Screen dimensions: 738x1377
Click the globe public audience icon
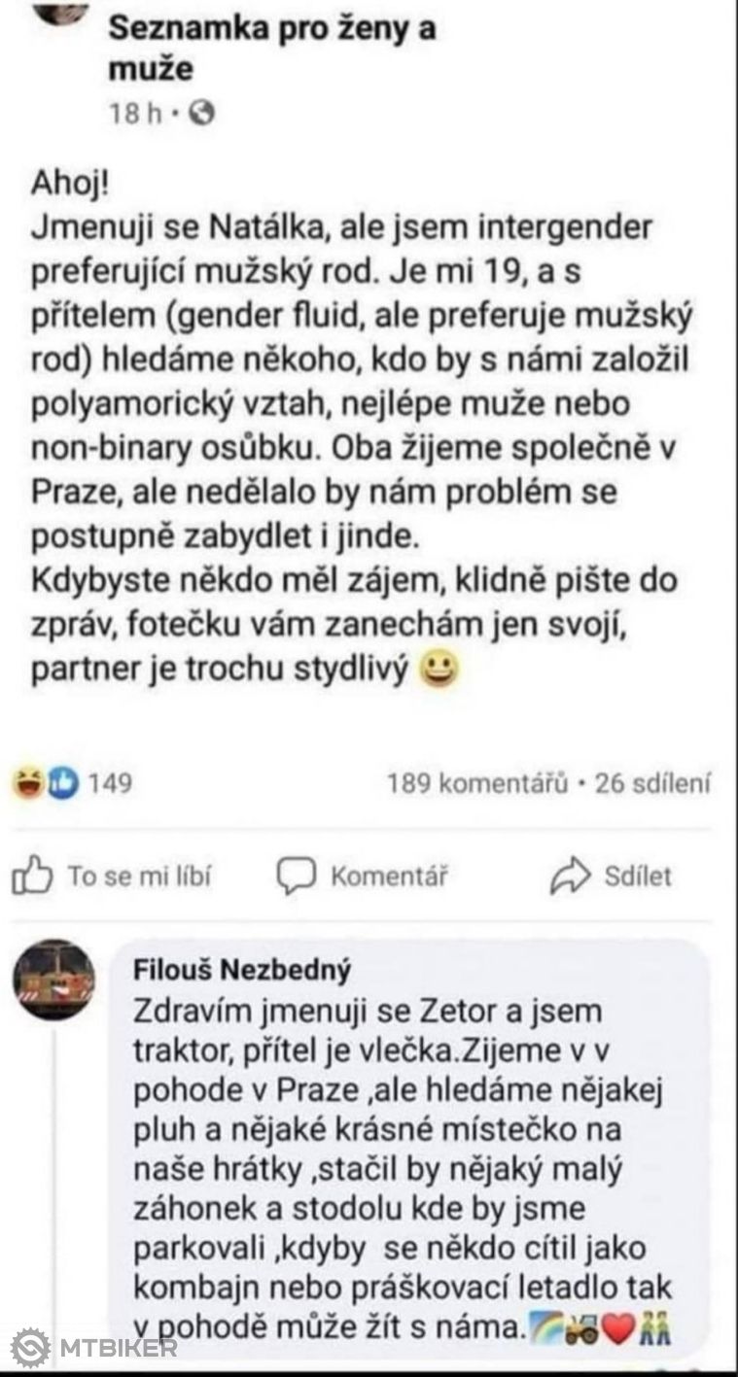(205, 114)
